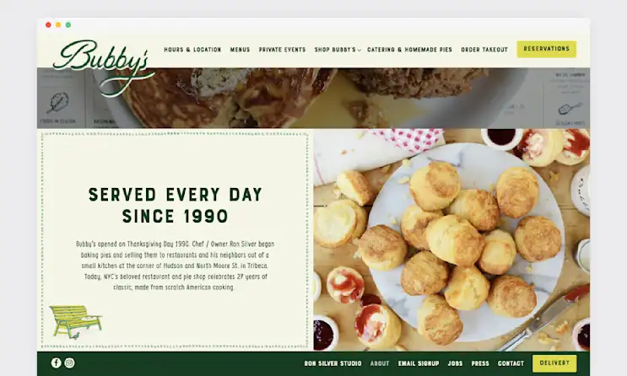Open Private Events page

pos(283,50)
